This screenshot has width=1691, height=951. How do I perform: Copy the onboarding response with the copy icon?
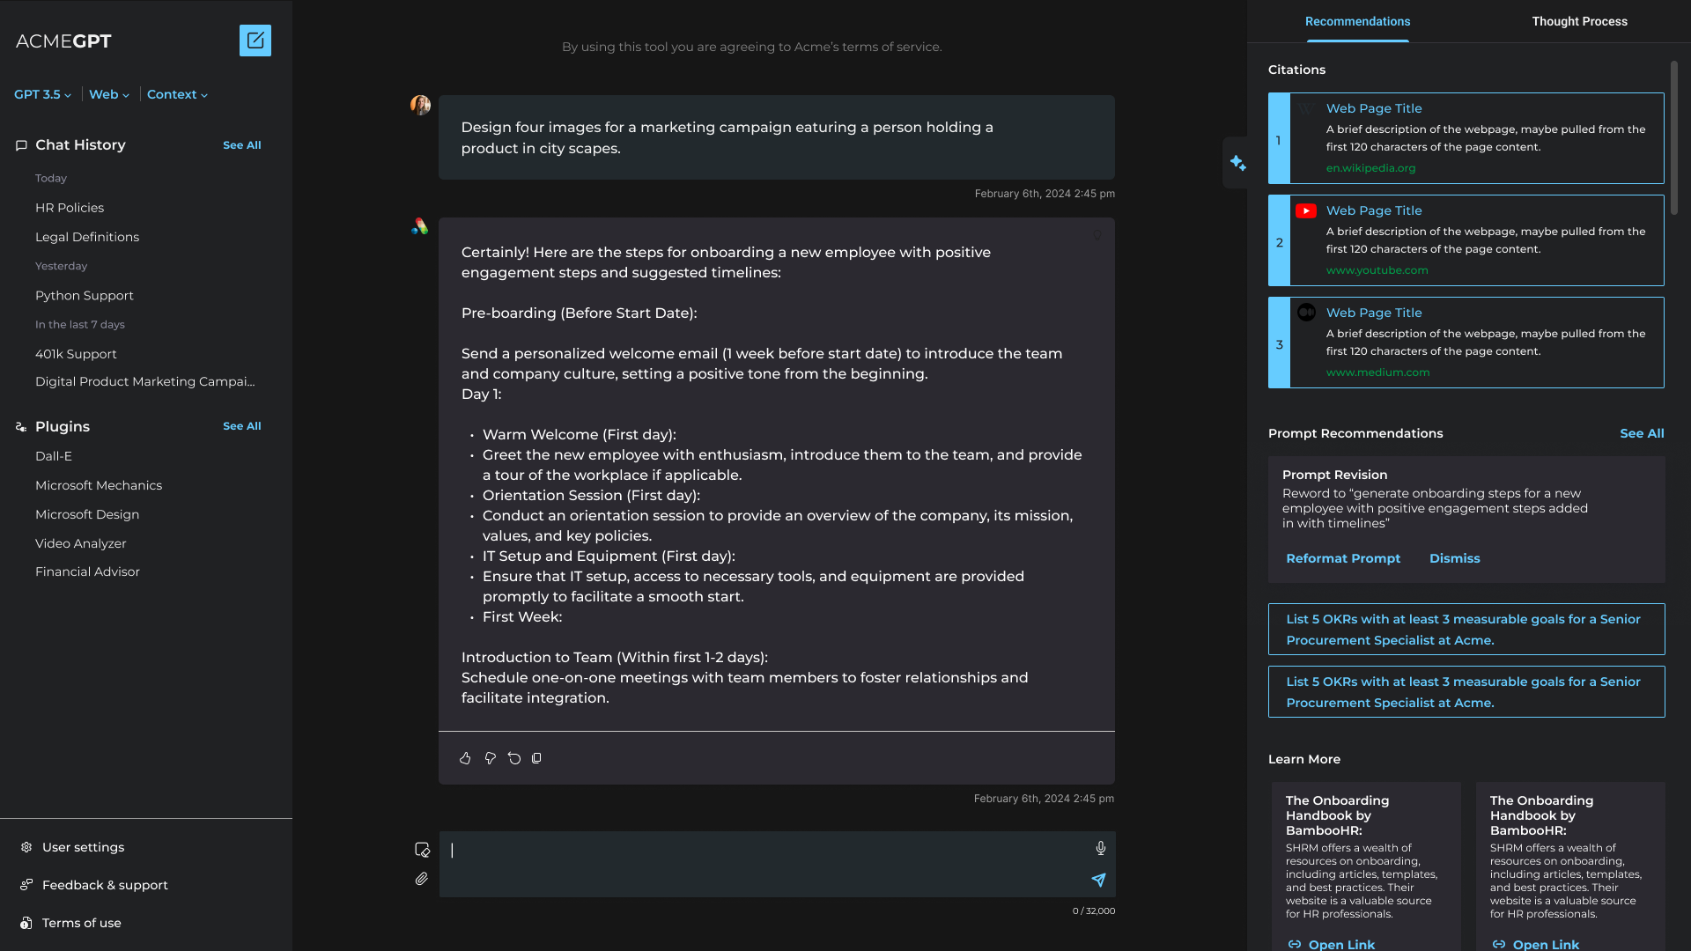tap(537, 758)
